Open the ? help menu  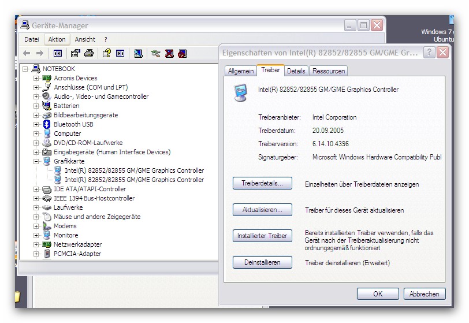[x=106, y=39]
